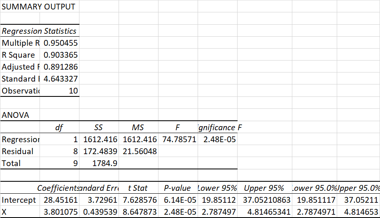Select Intercept standard error 3.72961
Viewport: 380px width, 218px height.
click(103, 200)
